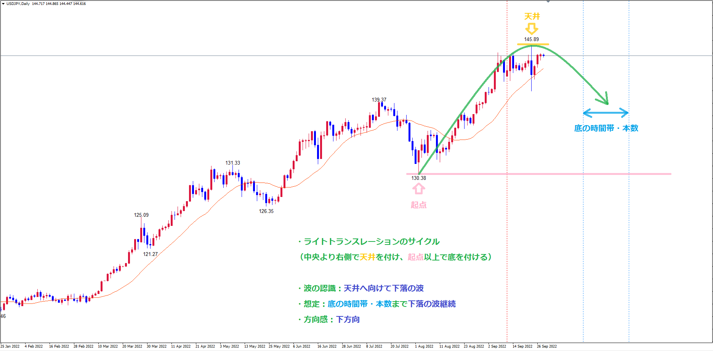Screen dimensions: 713x351
Task: Click the gray chart shift triangle at top
Action: [548, 2]
